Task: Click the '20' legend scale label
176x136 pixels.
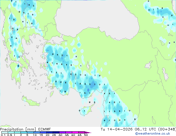Action: [x=47, y=135]
